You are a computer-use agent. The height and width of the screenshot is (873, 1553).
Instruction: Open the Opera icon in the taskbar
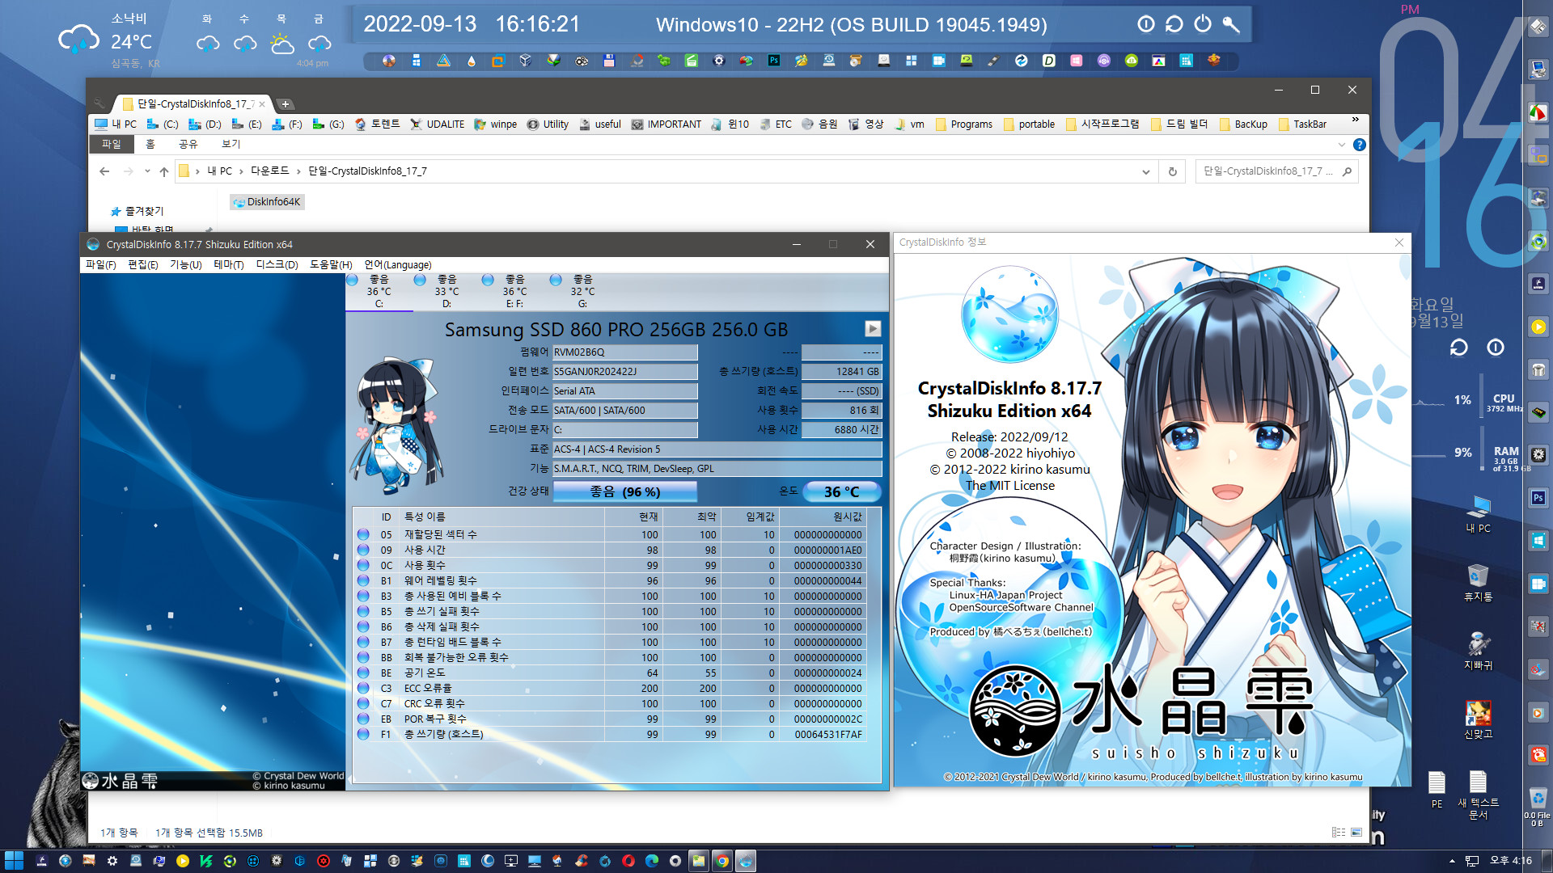click(x=628, y=861)
